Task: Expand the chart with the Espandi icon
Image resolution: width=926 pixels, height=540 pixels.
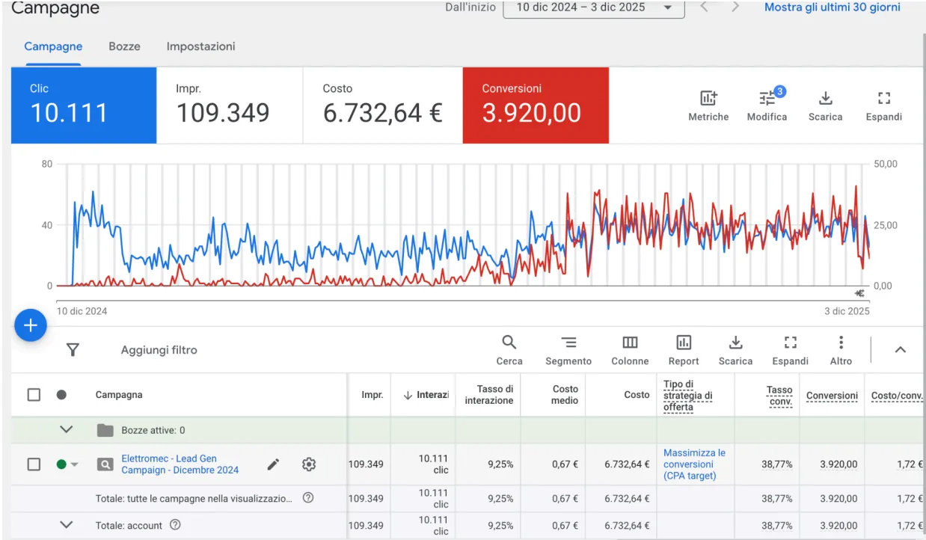Action: [x=884, y=98]
